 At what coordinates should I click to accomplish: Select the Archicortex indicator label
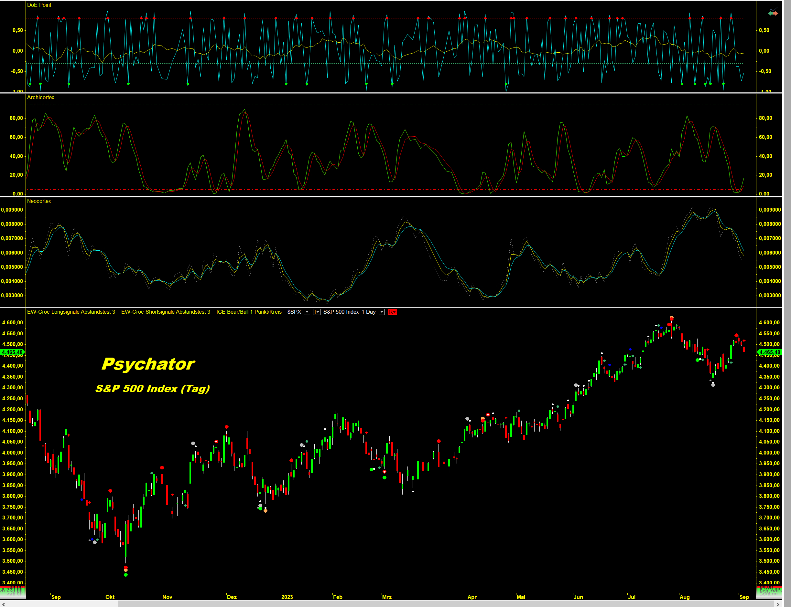[40, 98]
